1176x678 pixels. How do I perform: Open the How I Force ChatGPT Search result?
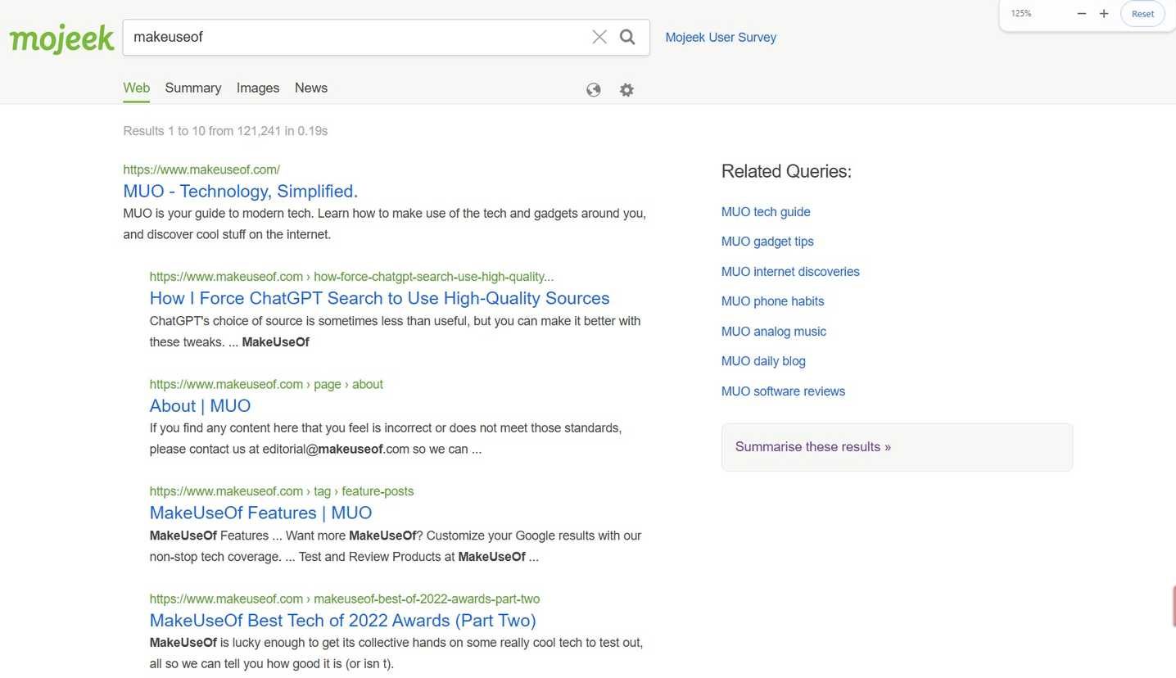[x=379, y=298]
